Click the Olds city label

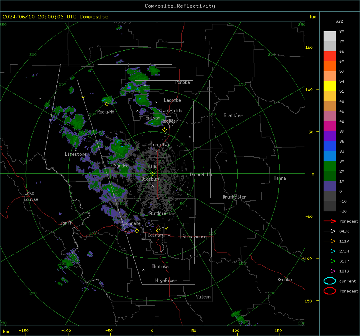[152, 167]
